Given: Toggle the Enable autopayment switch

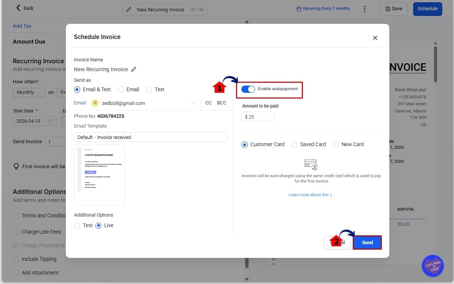Looking at the screenshot, I should tap(248, 89).
